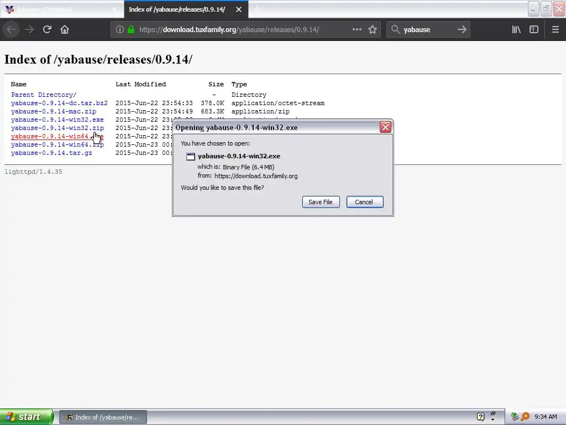The width and height of the screenshot is (566, 425).
Task: Toggle the sidebar view icon
Action: [534, 30]
